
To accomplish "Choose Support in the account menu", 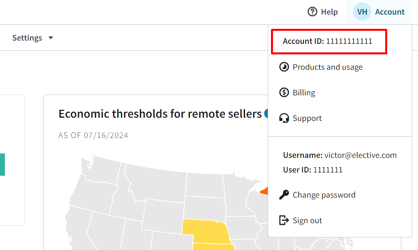I will point(307,118).
